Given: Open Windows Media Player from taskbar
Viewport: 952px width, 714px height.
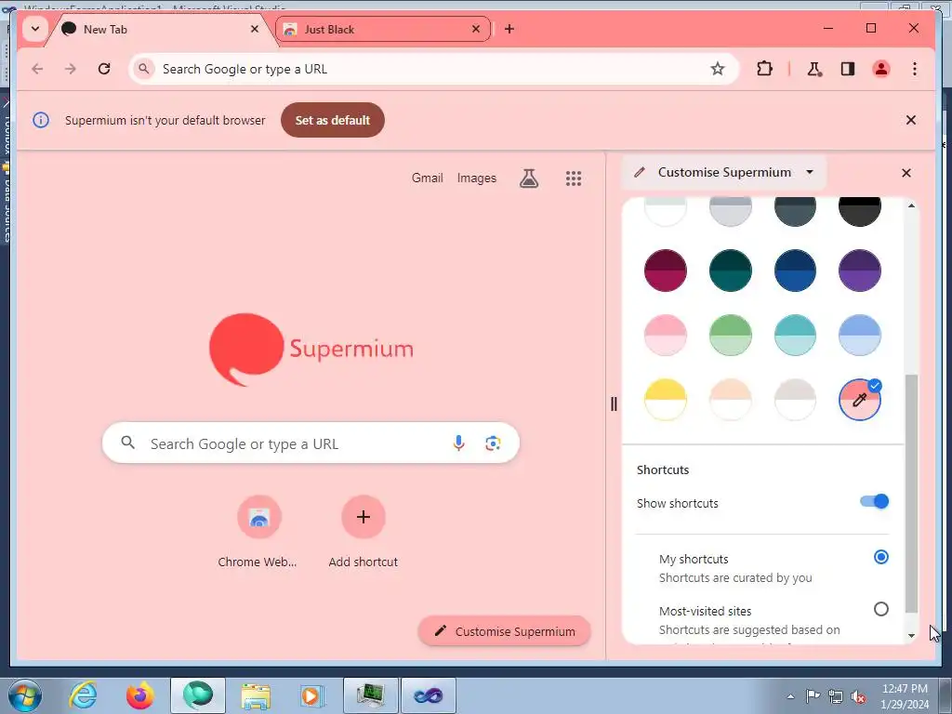Looking at the screenshot, I should tap(312, 695).
